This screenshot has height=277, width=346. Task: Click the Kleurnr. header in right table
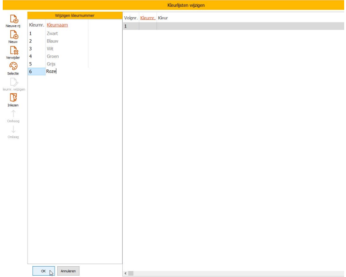pos(148,18)
